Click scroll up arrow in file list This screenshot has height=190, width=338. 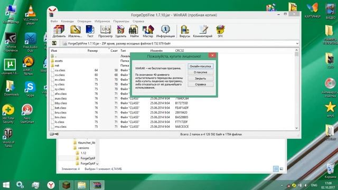(x=297, y=50)
